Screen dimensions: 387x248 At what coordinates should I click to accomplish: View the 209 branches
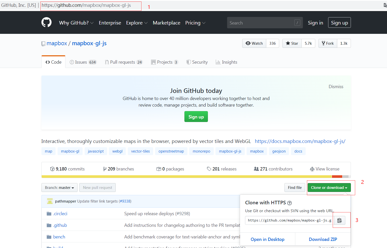(118, 169)
